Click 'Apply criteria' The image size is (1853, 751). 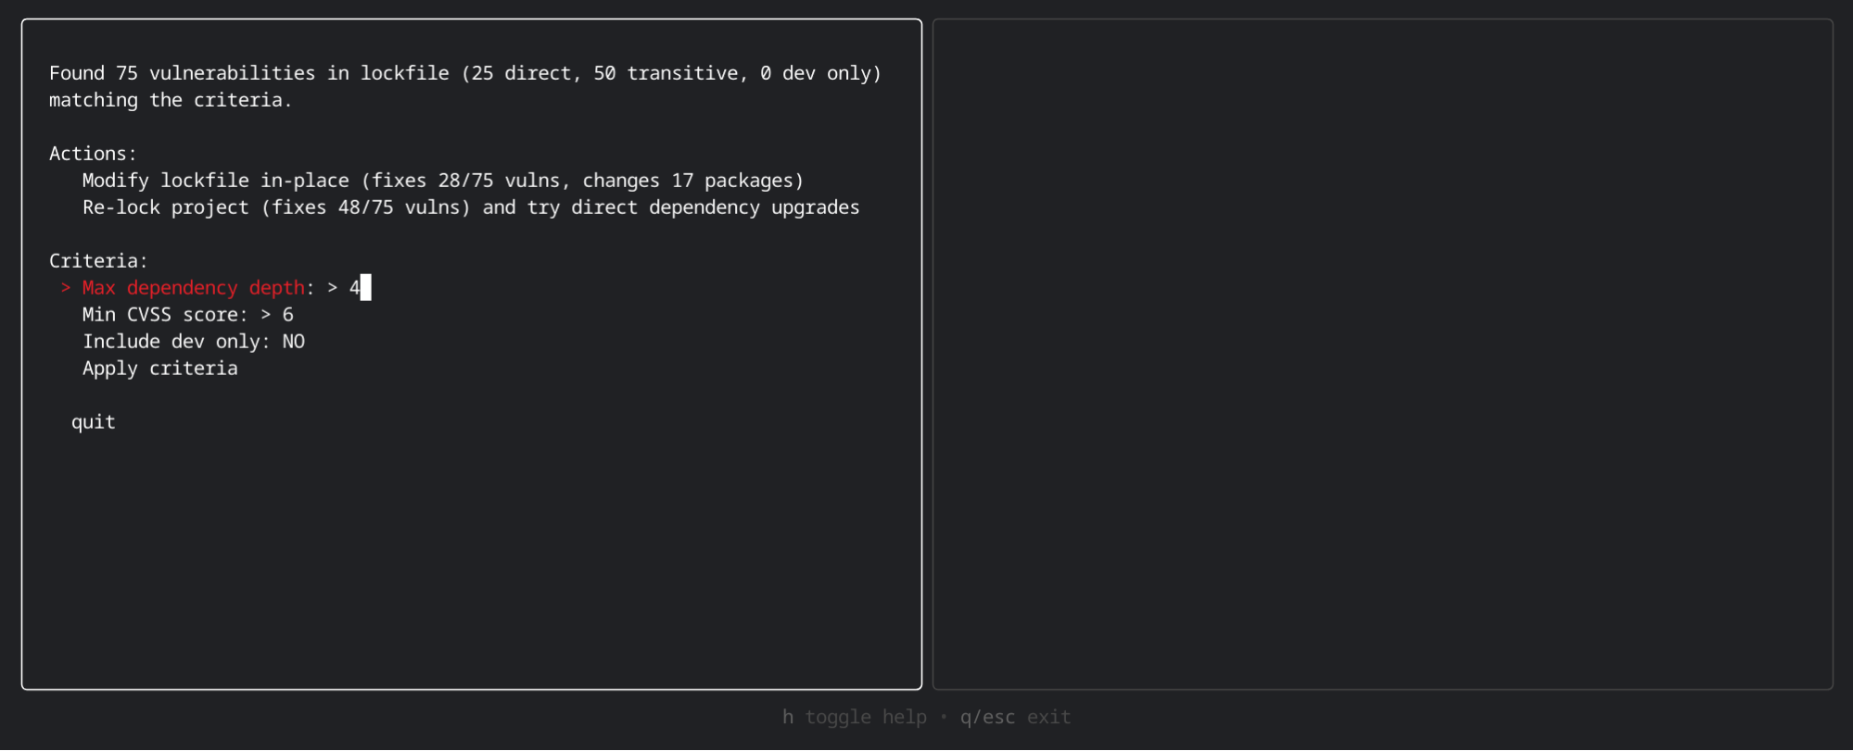point(159,368)
